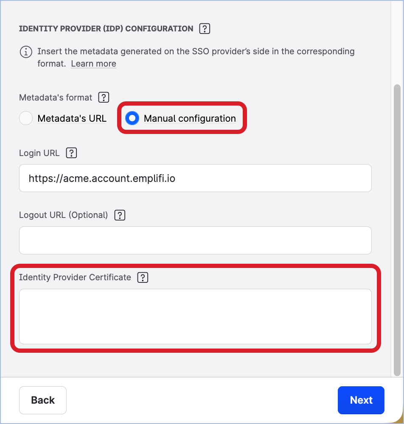404x424 pixels.
Task: Open help for IDP Configuration heading
Action: pyautogui.click(x=205, y=29)
